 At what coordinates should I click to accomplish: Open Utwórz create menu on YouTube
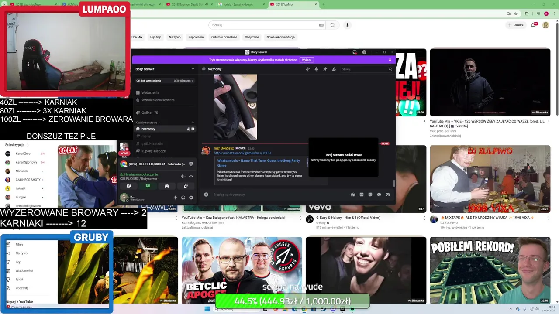(x=516, y=25)
